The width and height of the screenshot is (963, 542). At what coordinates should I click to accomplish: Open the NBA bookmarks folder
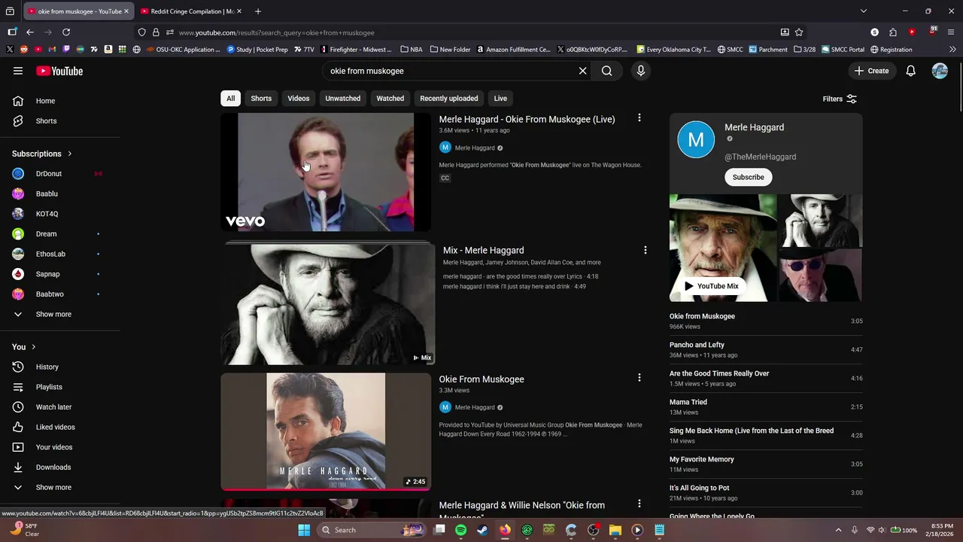(x=412, y=50)
